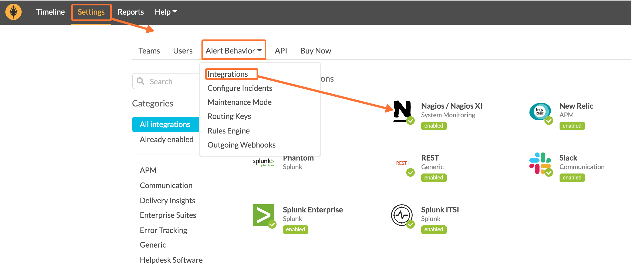Filter by Already enabled integrations

(167, 139)
